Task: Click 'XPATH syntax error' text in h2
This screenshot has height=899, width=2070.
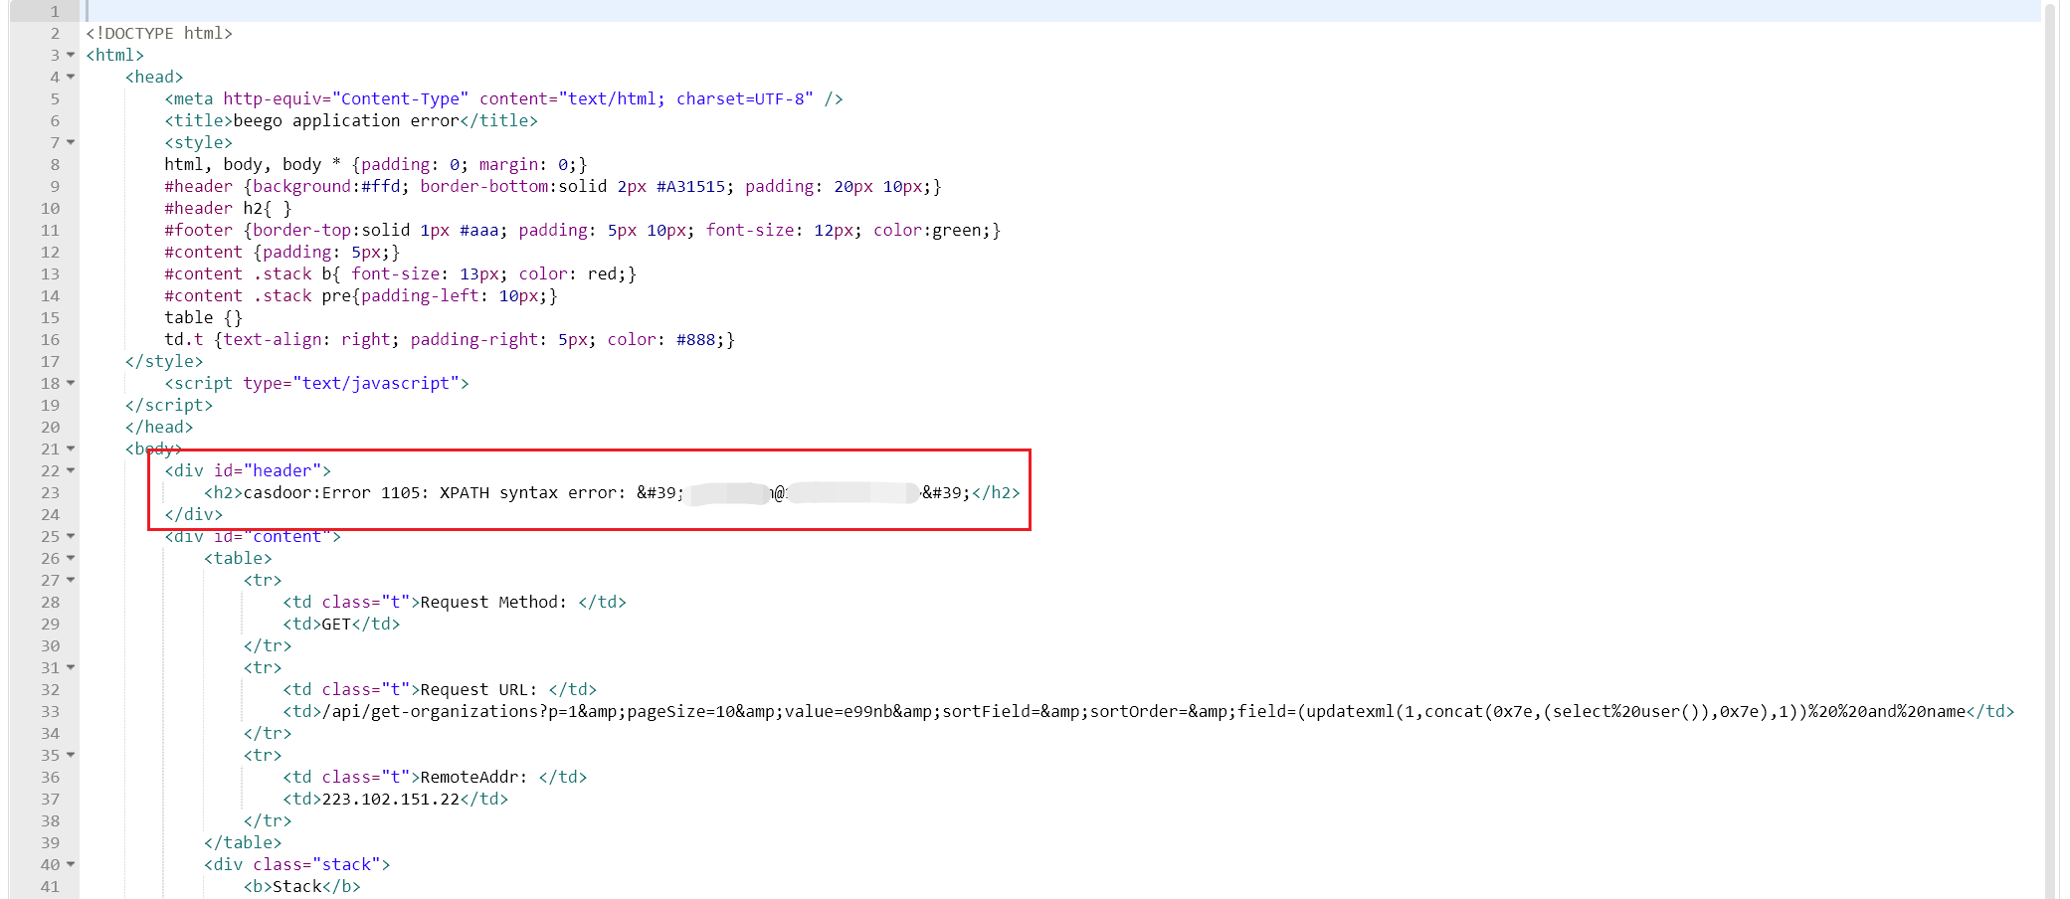Action: (x=528, y=492)
